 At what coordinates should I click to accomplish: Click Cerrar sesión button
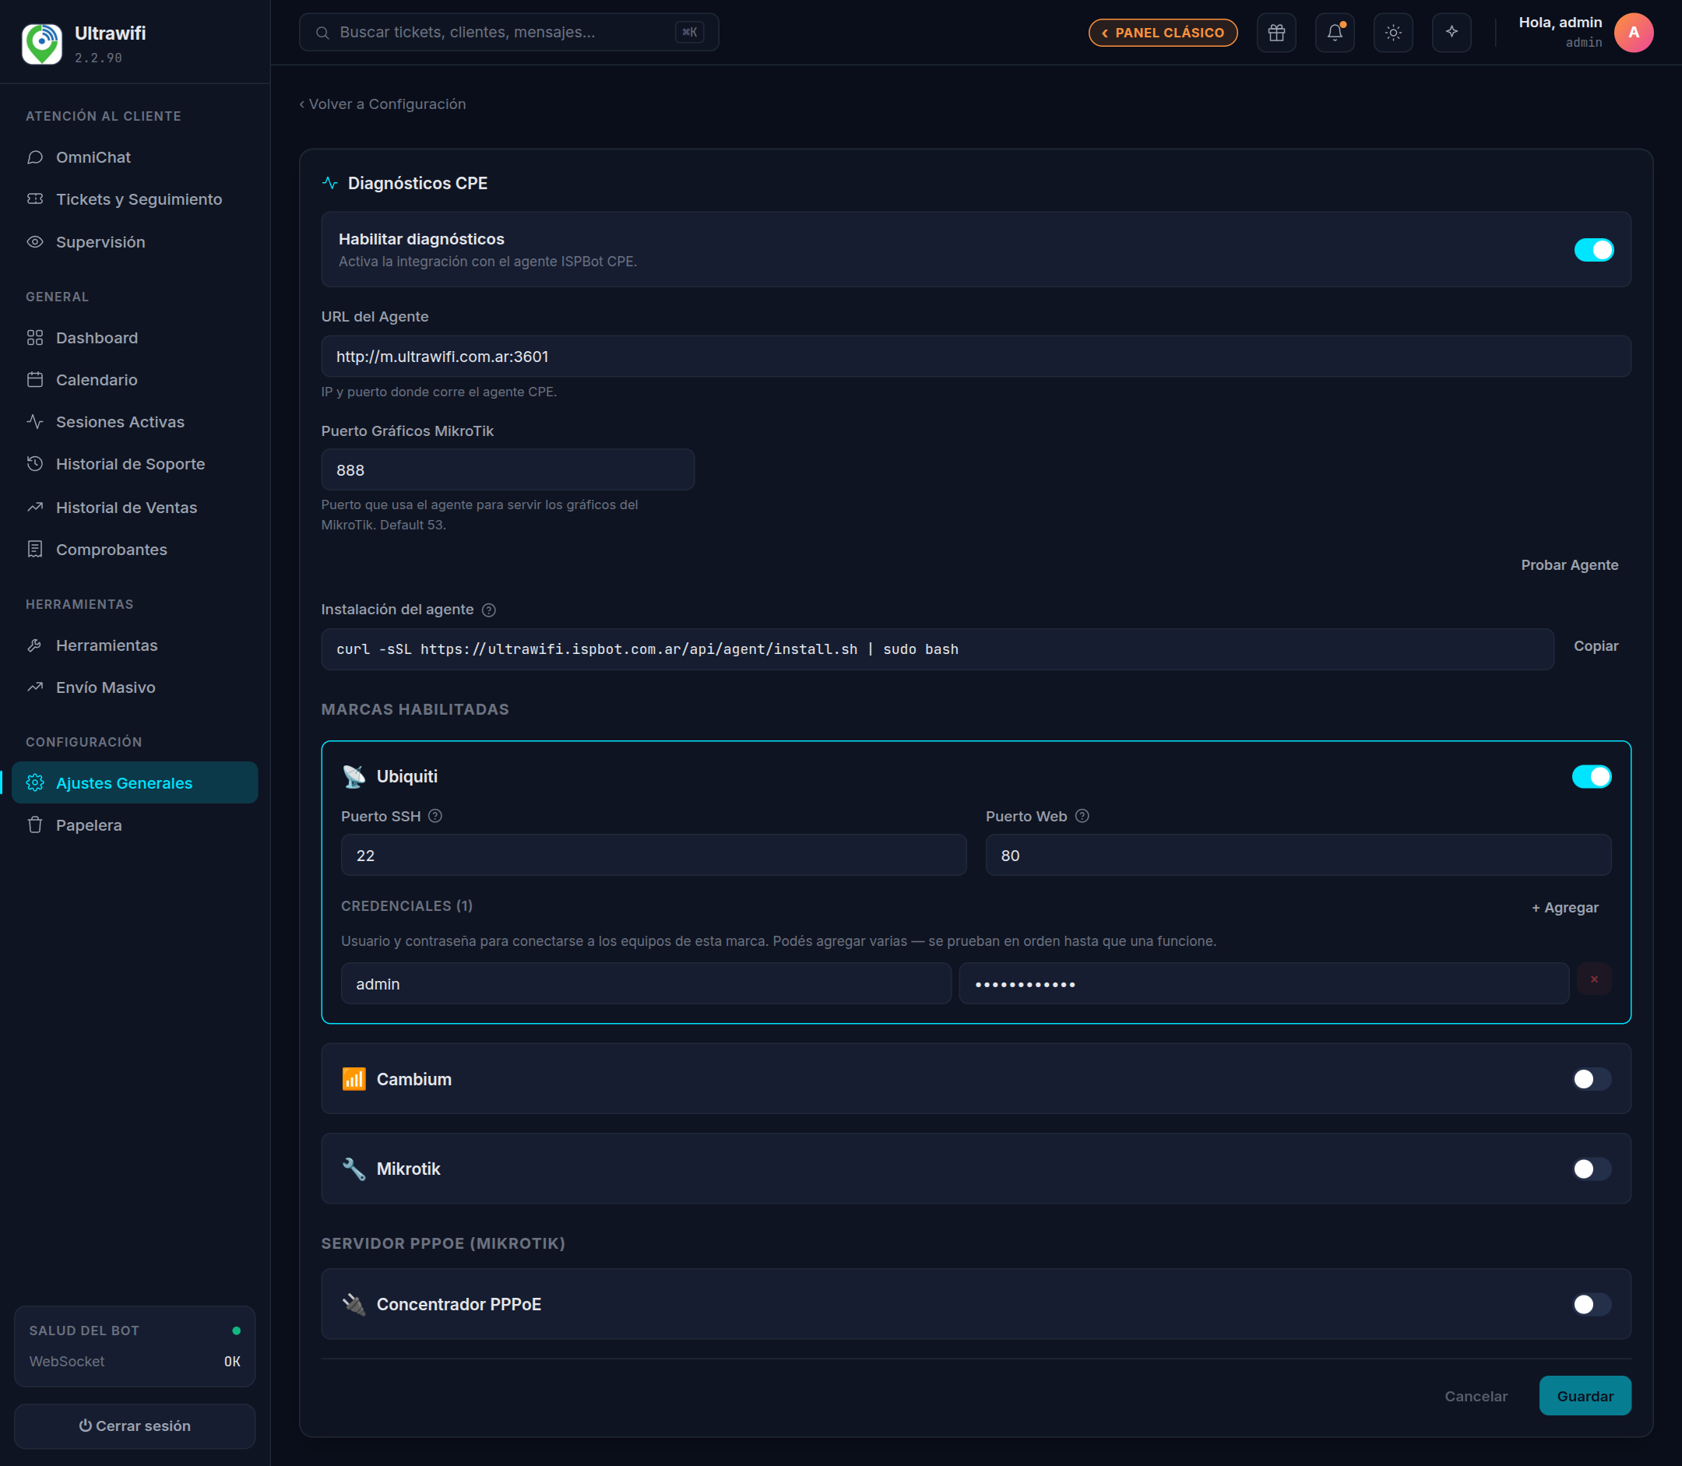point(135,1426)
